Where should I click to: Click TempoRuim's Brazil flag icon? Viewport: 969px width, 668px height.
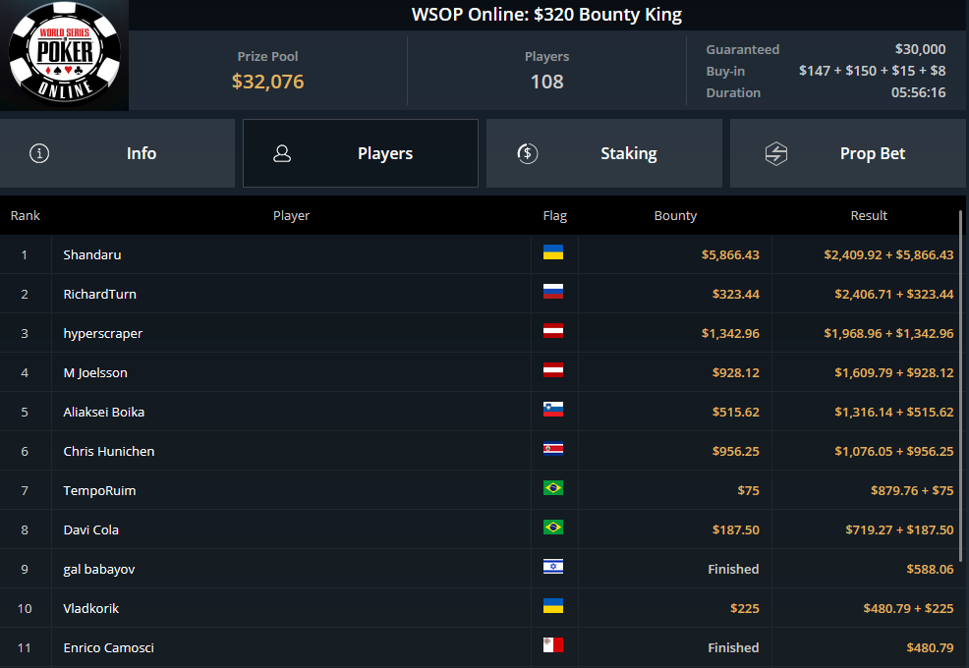tap(553, 488)
